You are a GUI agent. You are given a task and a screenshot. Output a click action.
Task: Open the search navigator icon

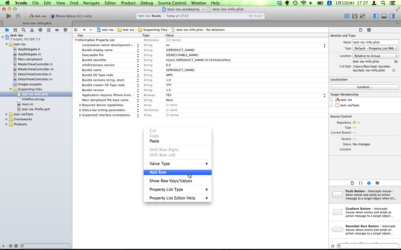click(24, 30)
